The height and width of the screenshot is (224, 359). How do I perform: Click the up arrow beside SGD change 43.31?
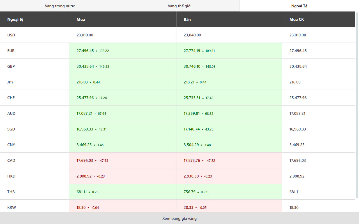click(x=96, y=129)
